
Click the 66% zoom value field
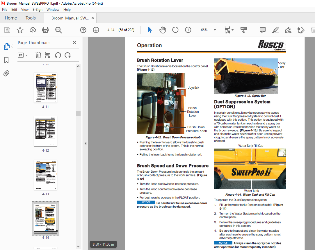204,30
